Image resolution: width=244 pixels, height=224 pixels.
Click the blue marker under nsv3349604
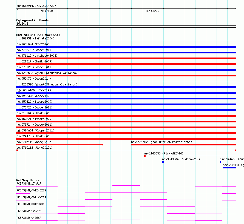click(163, 162)
